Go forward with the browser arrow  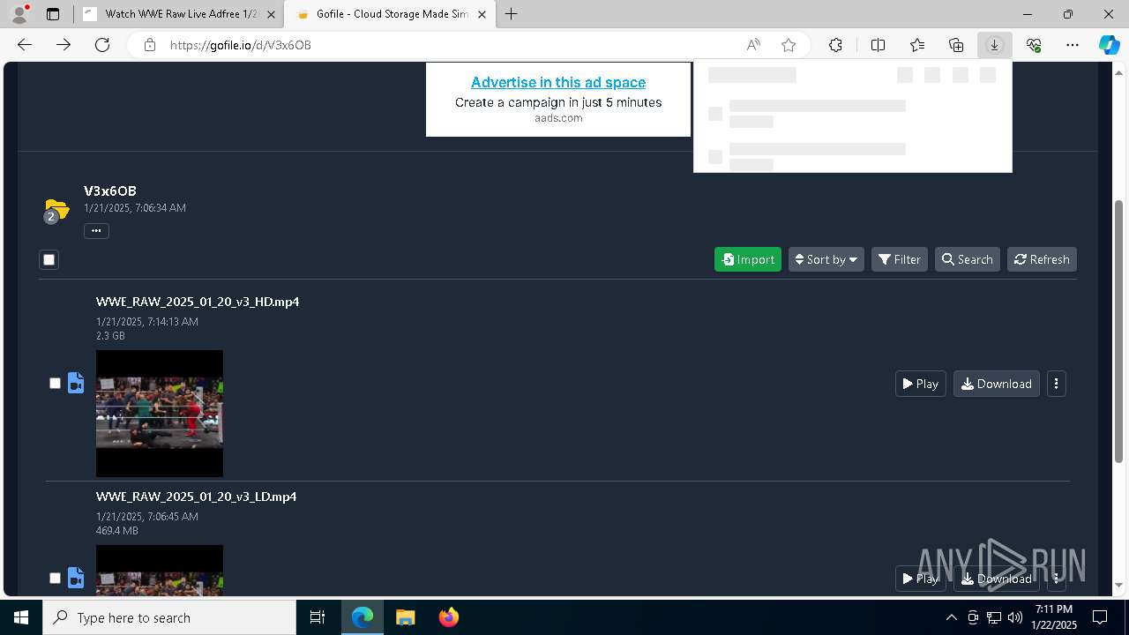coord(64,45)
